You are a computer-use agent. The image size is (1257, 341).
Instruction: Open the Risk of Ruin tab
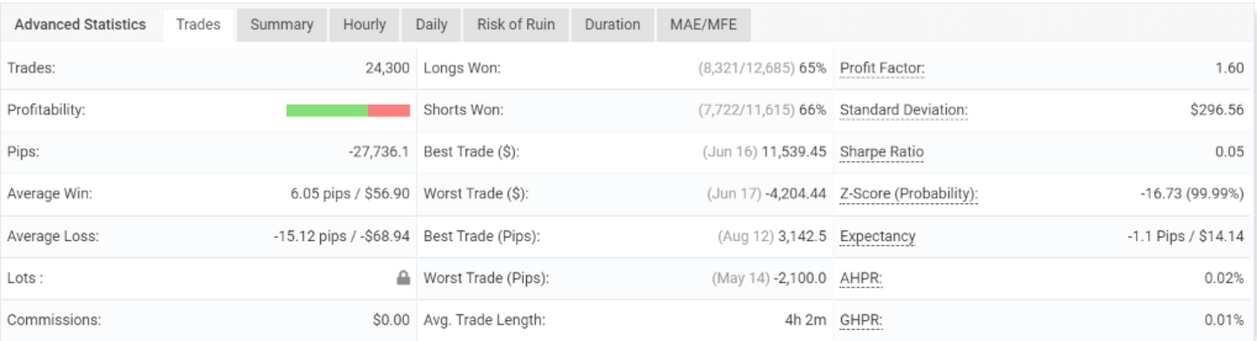[516, 24]
